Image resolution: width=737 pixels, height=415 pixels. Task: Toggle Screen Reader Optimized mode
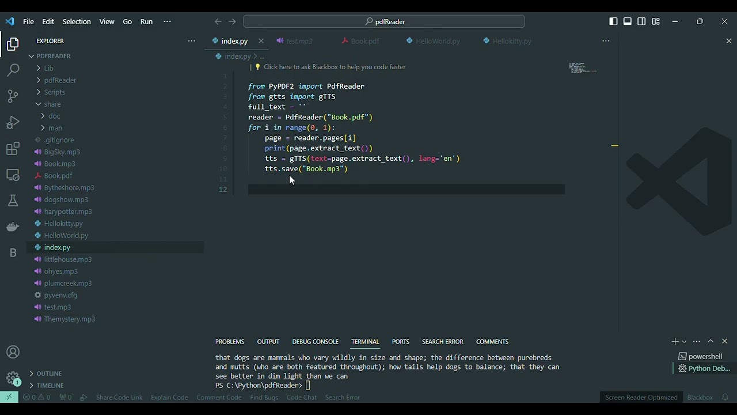coord(641,397)
